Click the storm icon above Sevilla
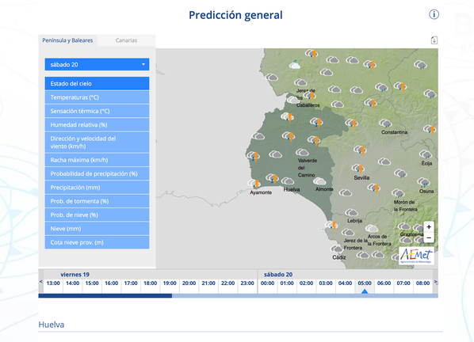Image resolution: width=474 pixels, height=342 pixels. [x=358, y=169]
